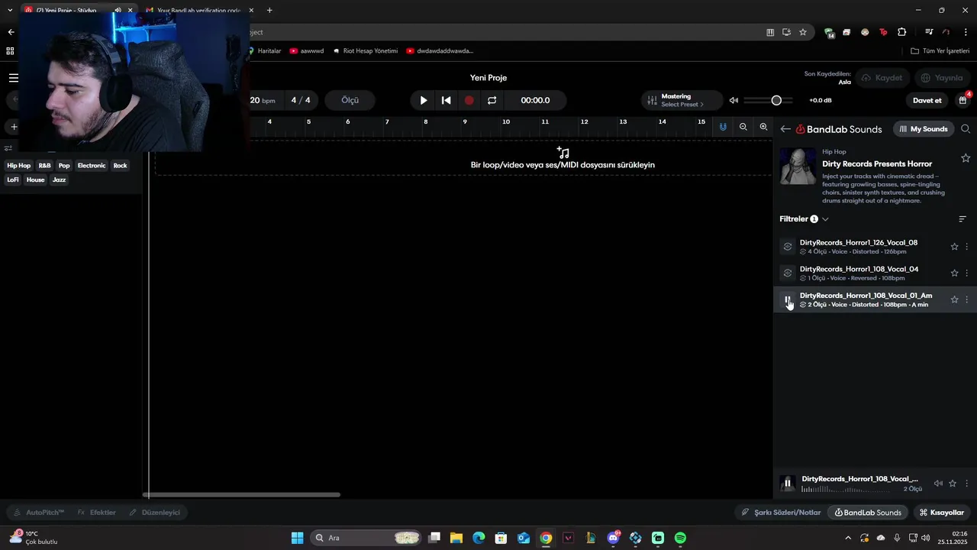This screenshot has width=977, height=550.
Task: Open Şarkı Sözleri/Notlar lyrics panel
Action: (x=781, y=513)
